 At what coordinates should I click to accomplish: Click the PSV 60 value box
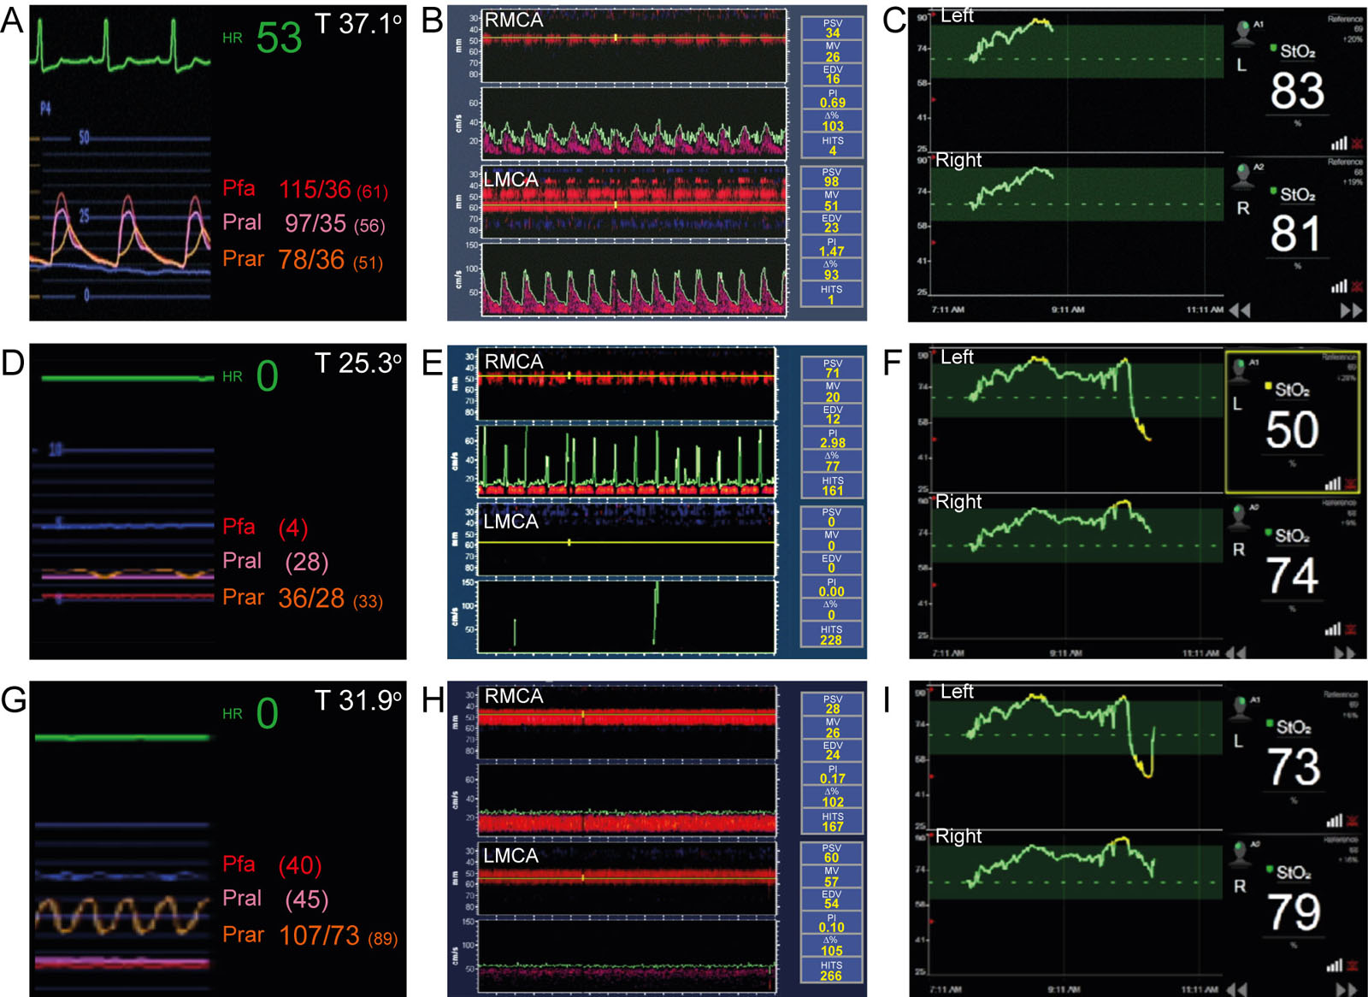coord(831,853)
